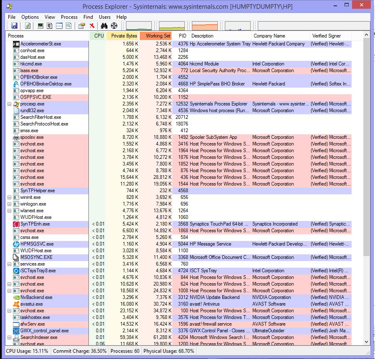Viewport: 375px width, 359px height.
Task: Select the OSPPSVC.EXE process row
Action: coord(179,97)
